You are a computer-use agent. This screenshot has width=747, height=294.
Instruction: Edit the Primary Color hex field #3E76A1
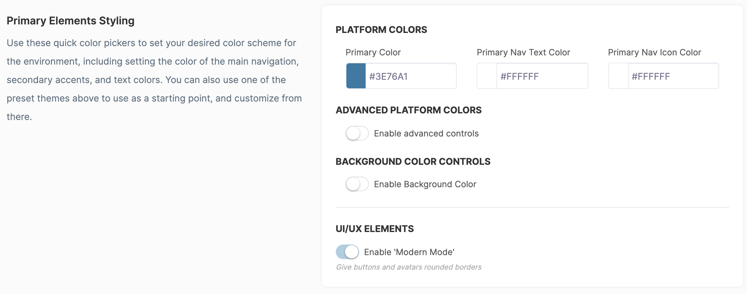411,76
